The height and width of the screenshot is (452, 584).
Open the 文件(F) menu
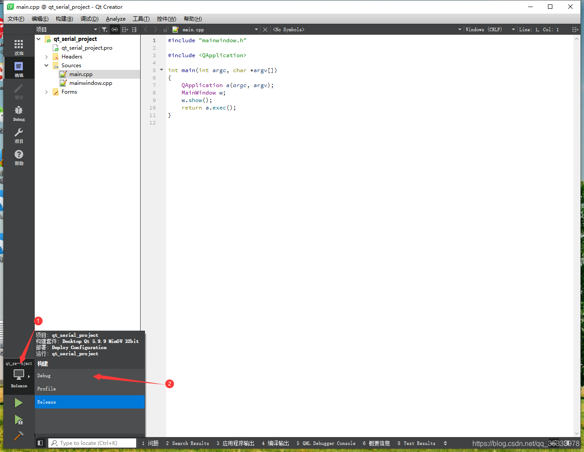click(16, 18)
